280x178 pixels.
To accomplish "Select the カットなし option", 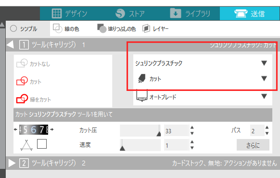I will point(33,64).
